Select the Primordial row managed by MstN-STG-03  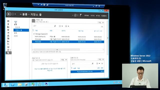click(x=68, y=42)
